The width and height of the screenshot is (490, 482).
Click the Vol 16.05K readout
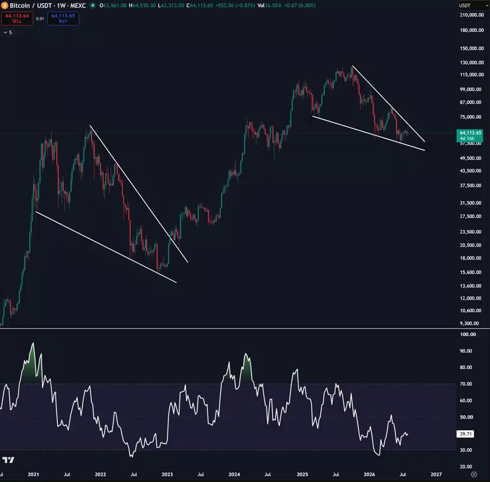[x=269, y=5]
